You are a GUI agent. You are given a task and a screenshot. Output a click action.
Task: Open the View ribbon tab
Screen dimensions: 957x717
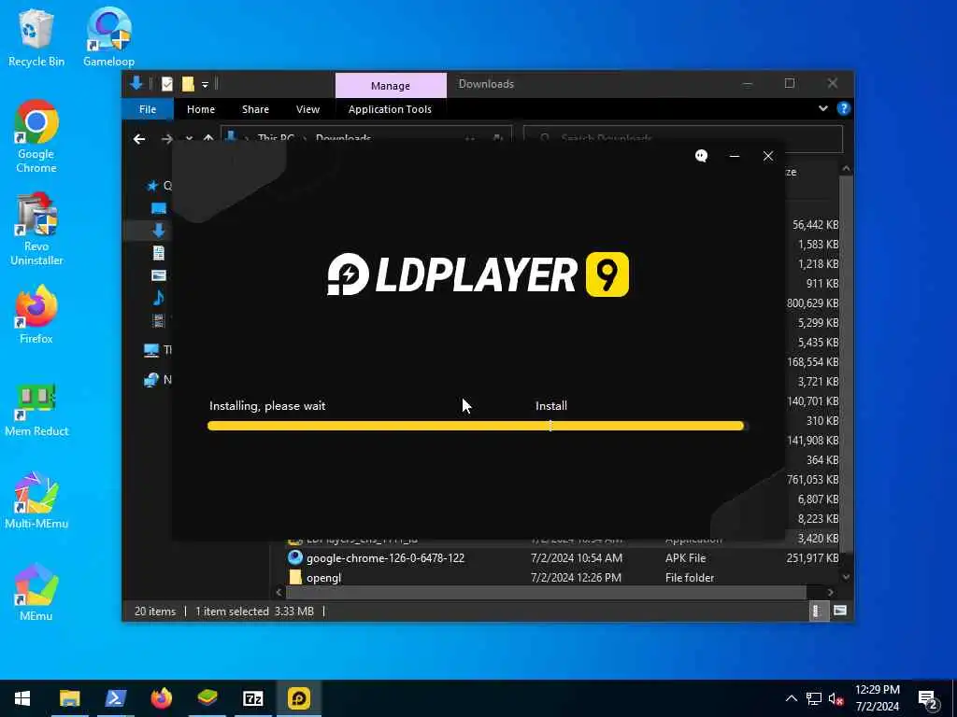307,109
